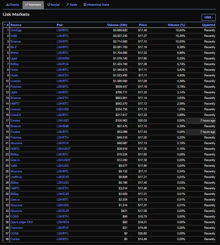
Task: Open LSK/KRW pair link
Action: (63, 58)
